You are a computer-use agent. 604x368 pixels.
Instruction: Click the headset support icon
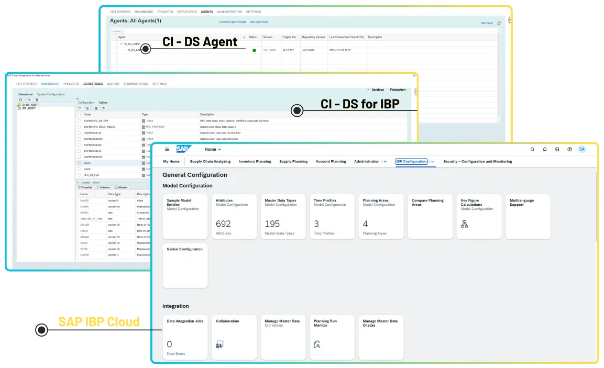pos(557,149)
